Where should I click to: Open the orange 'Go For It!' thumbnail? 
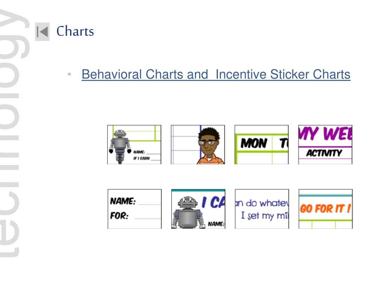tap(326, 209)
